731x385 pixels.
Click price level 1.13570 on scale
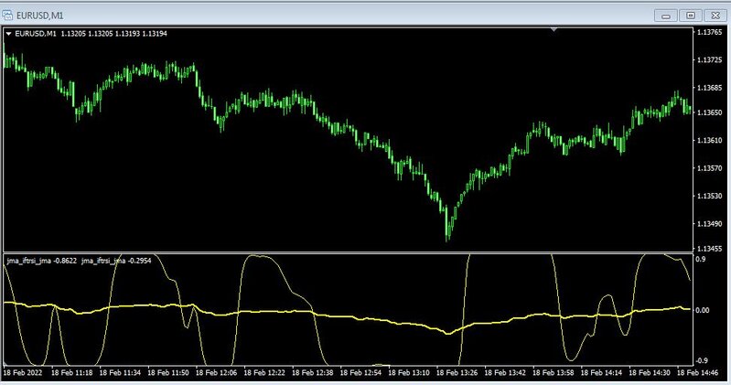tap(709, 168)
